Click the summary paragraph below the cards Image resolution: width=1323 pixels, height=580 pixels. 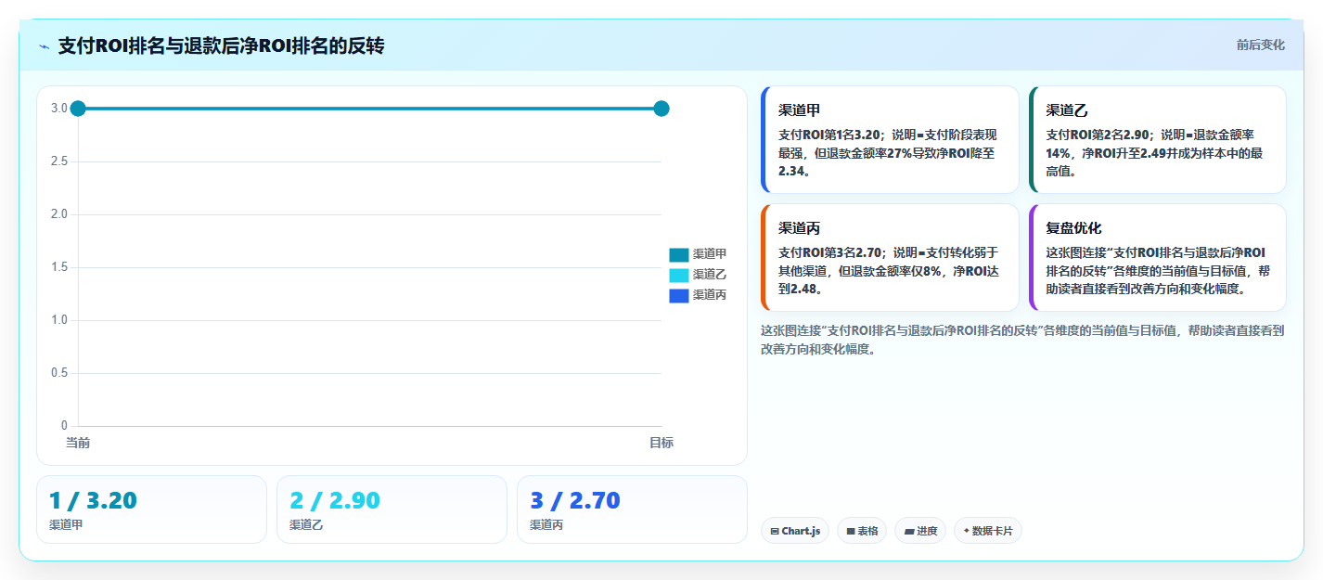click(x=1022, y=340)
